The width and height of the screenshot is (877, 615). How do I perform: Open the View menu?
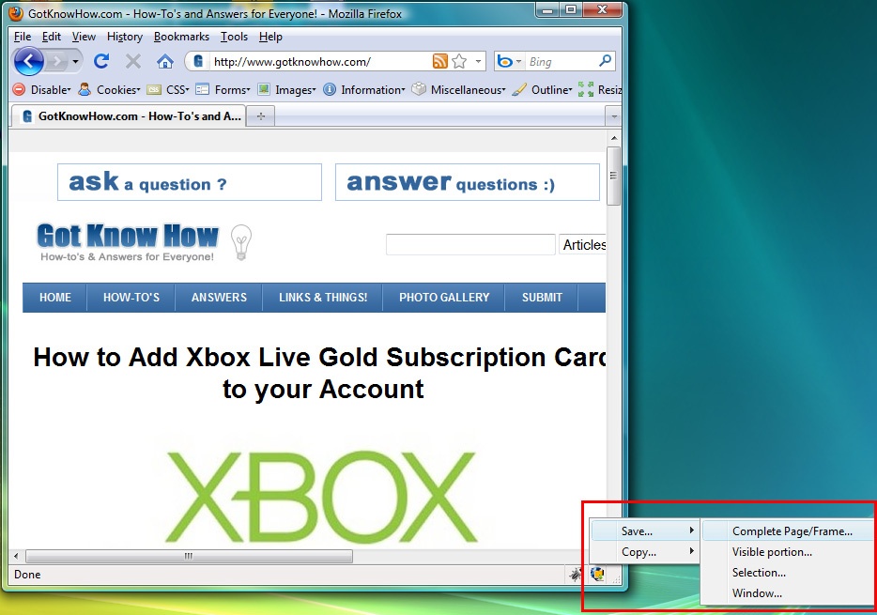point(84,37)
